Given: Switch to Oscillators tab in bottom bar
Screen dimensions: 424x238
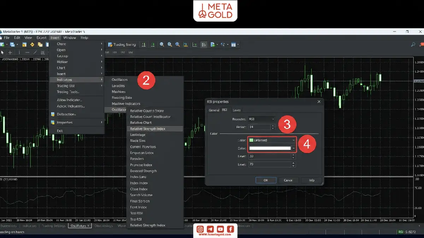Looking at the screenshot, I should (80, 226).
